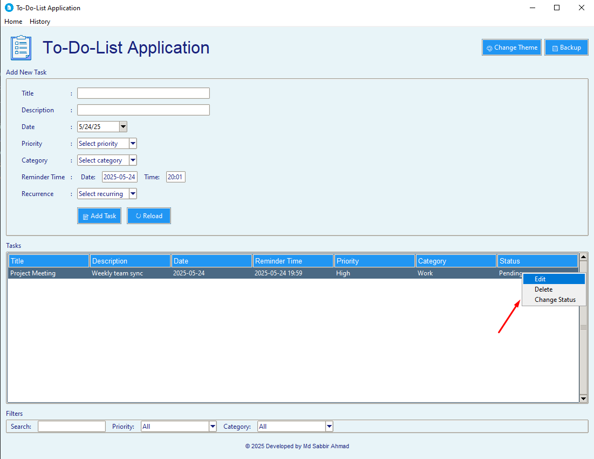Screen dimensions: 594x459
Task: Click the Search filter input box
Action: (72, 427)
